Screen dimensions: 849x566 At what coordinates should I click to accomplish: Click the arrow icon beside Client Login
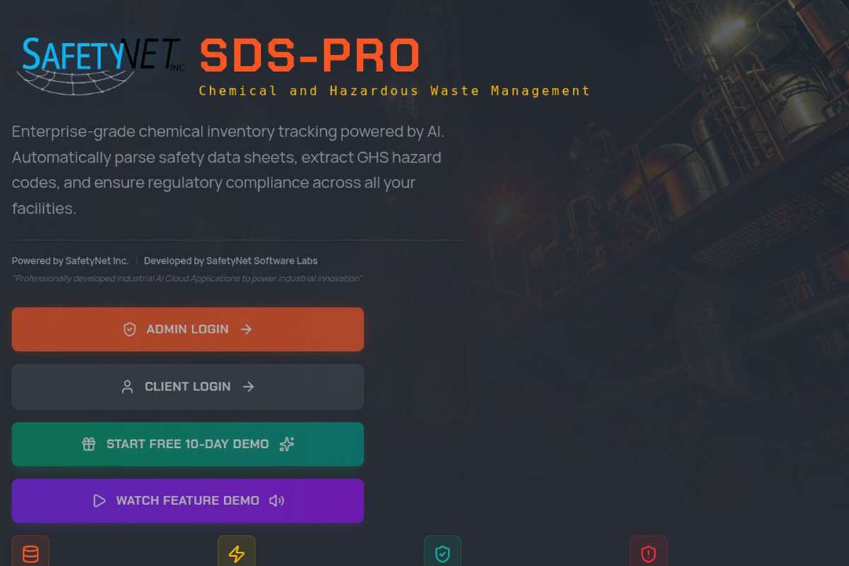coord(248,386)
